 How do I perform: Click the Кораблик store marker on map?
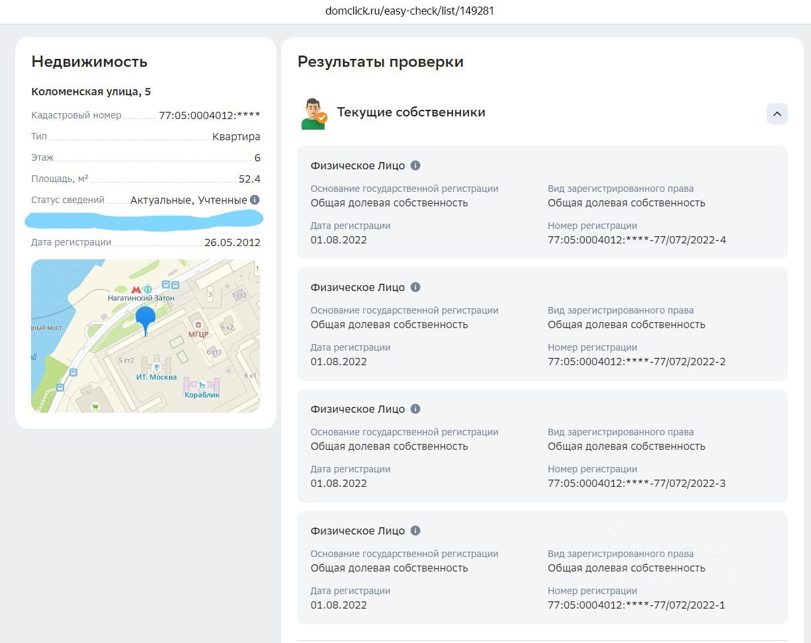coord(202,384)
